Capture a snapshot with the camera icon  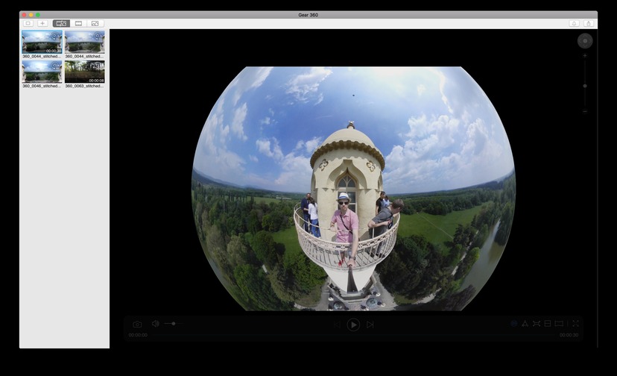point(137,325)
